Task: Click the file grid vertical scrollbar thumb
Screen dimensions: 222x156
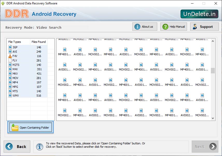Action: pos(213,71)
